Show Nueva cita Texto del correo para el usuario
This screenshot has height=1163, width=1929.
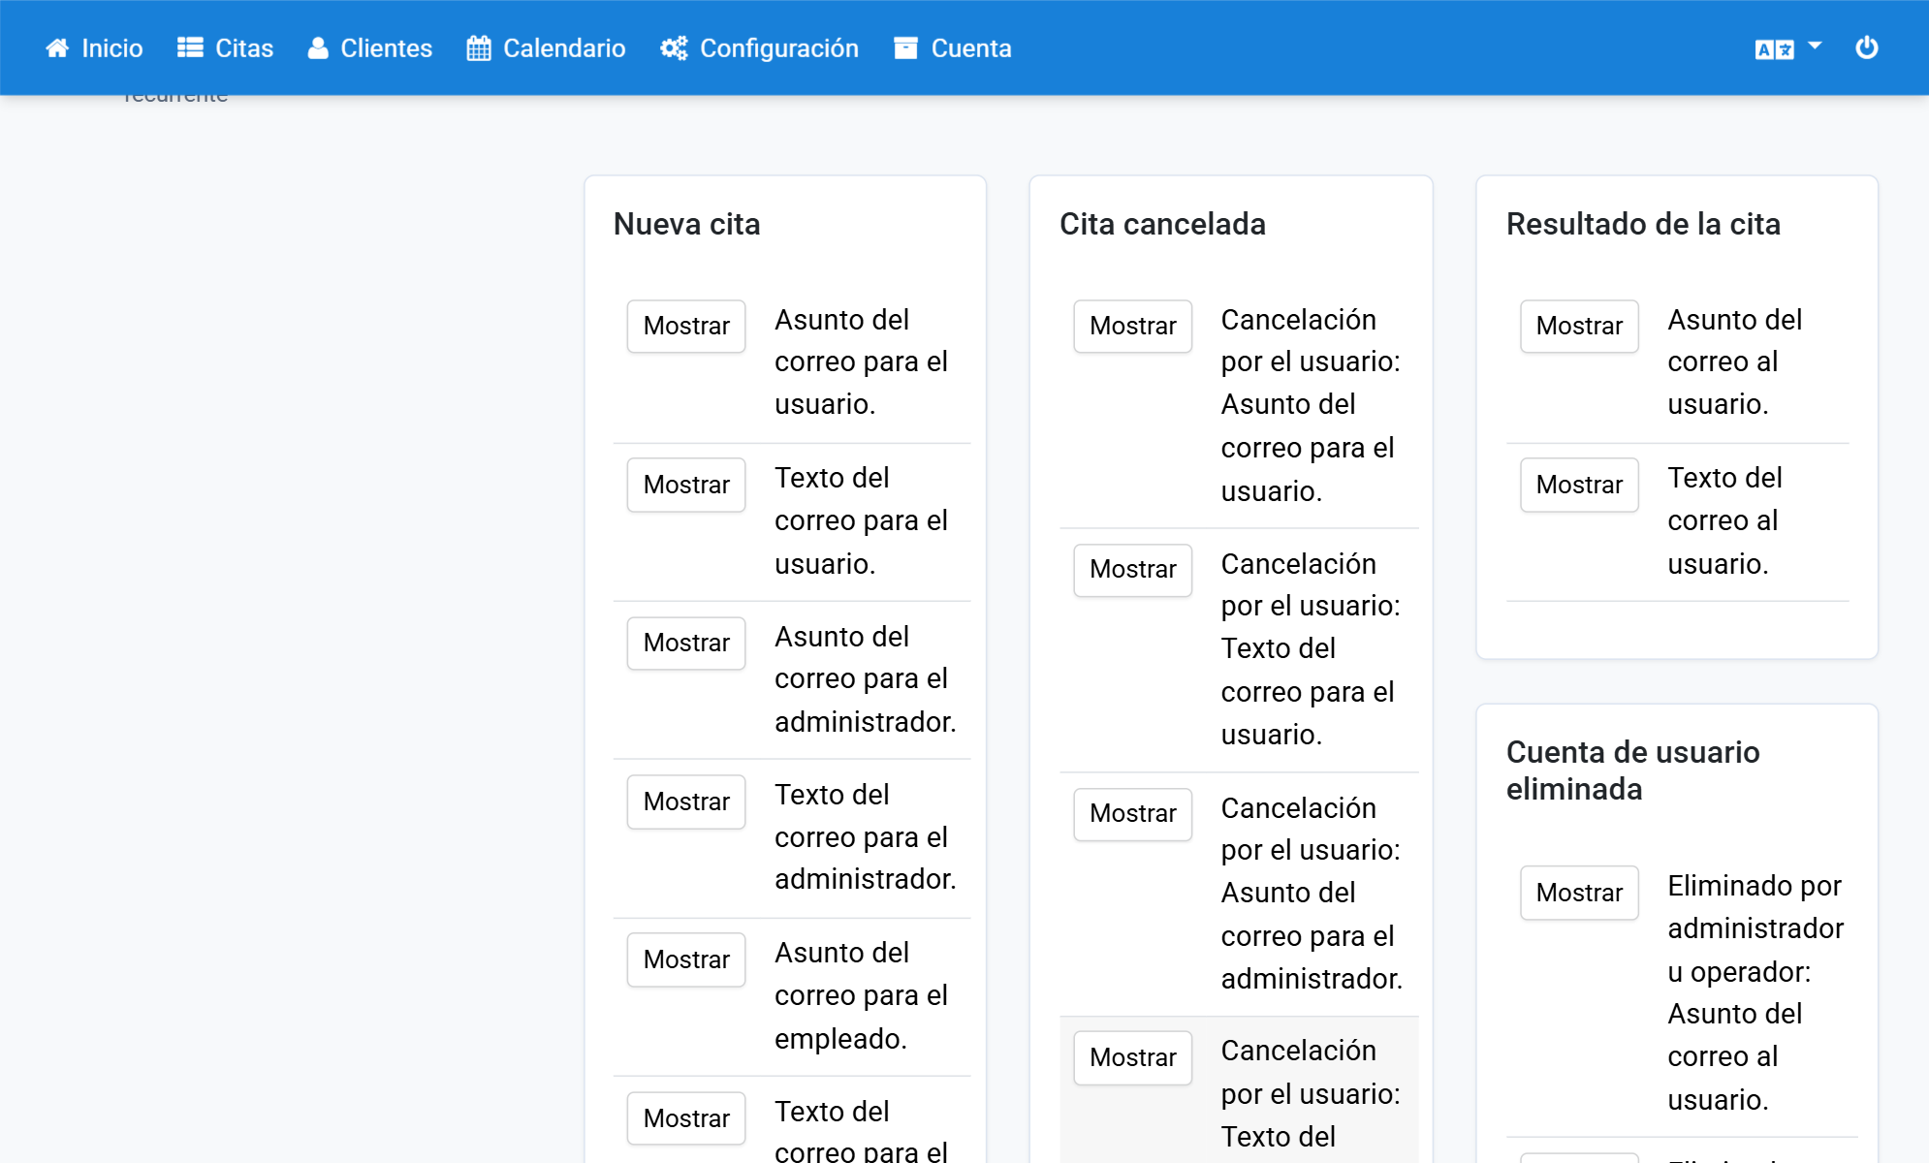click(686, 485)
